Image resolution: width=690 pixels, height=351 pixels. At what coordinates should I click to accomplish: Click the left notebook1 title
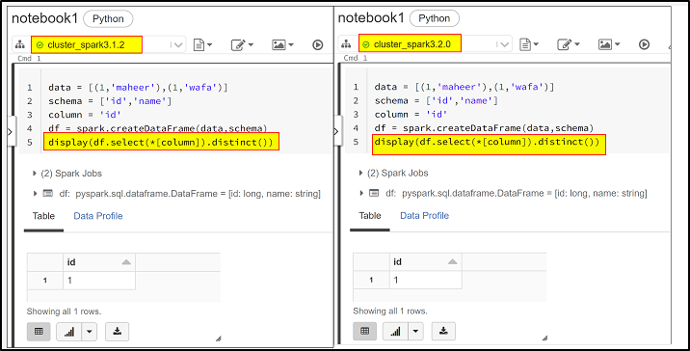click(44, 18)
